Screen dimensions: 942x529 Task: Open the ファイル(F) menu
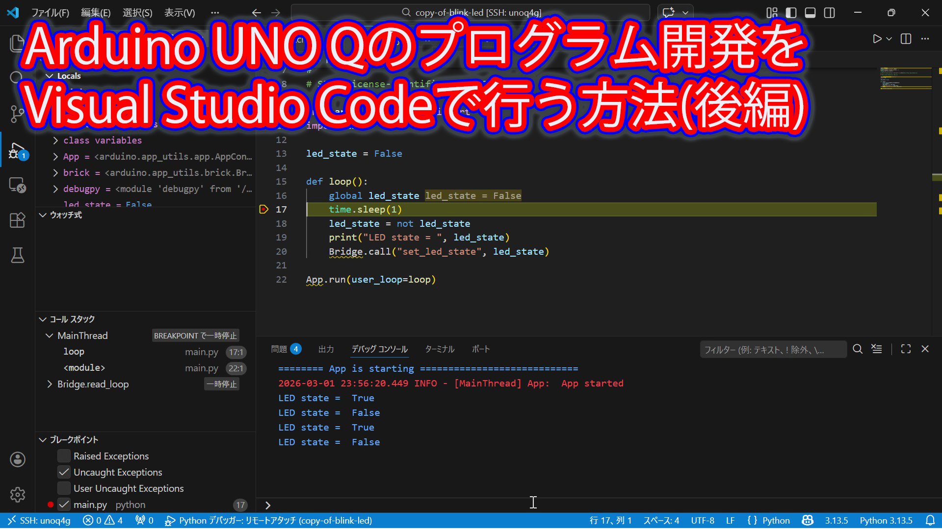(x=50, y=13)
